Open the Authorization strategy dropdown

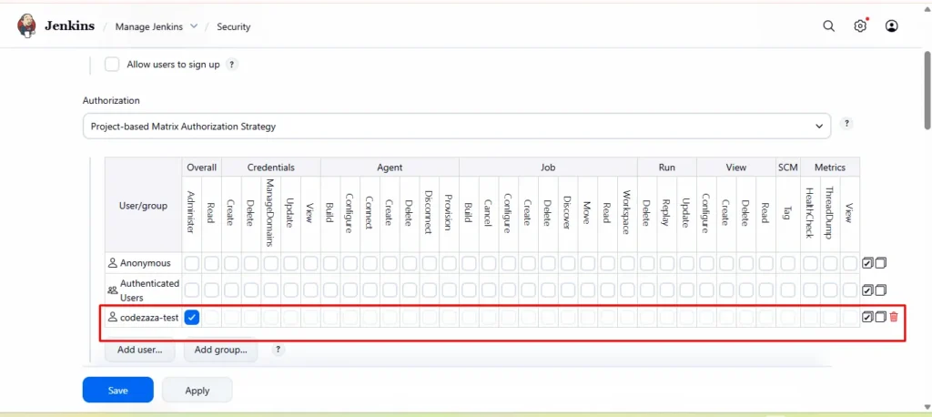[x=456, y=126]
